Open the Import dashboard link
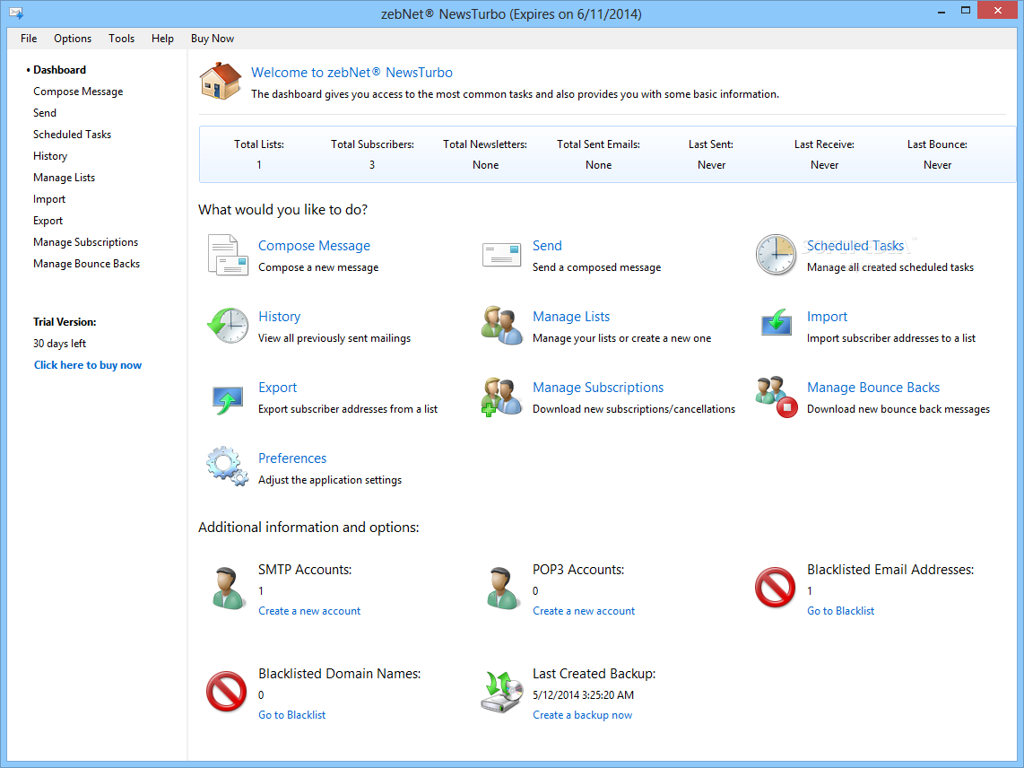 coord(828,317)
